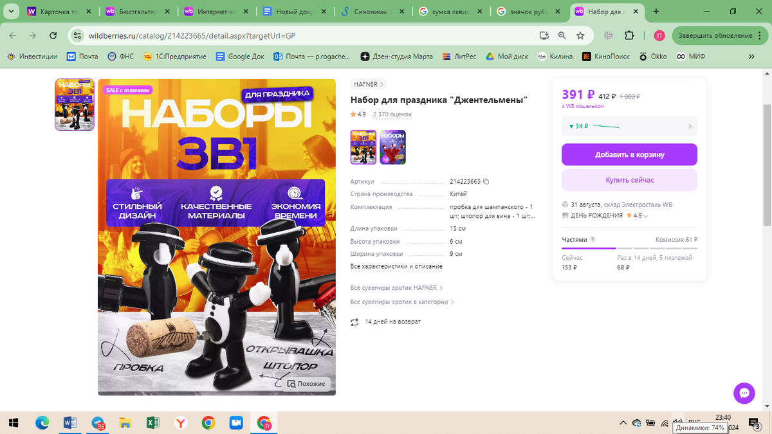Reload the page with refresh icon

[53, 36]
